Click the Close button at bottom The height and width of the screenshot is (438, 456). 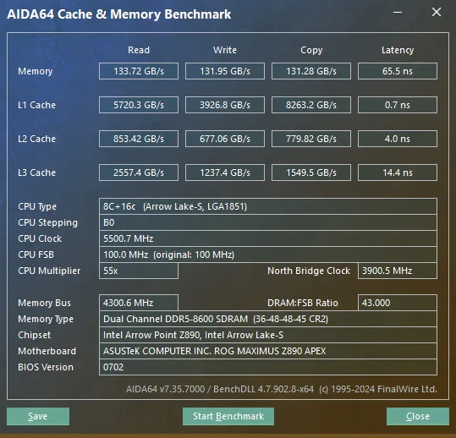coord(418,416)
